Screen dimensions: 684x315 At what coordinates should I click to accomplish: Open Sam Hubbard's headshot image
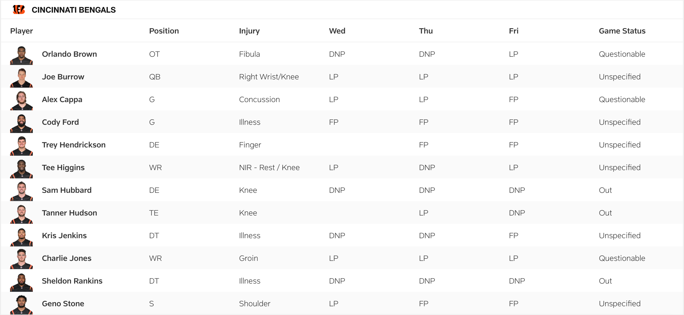[x=21, y=191]
